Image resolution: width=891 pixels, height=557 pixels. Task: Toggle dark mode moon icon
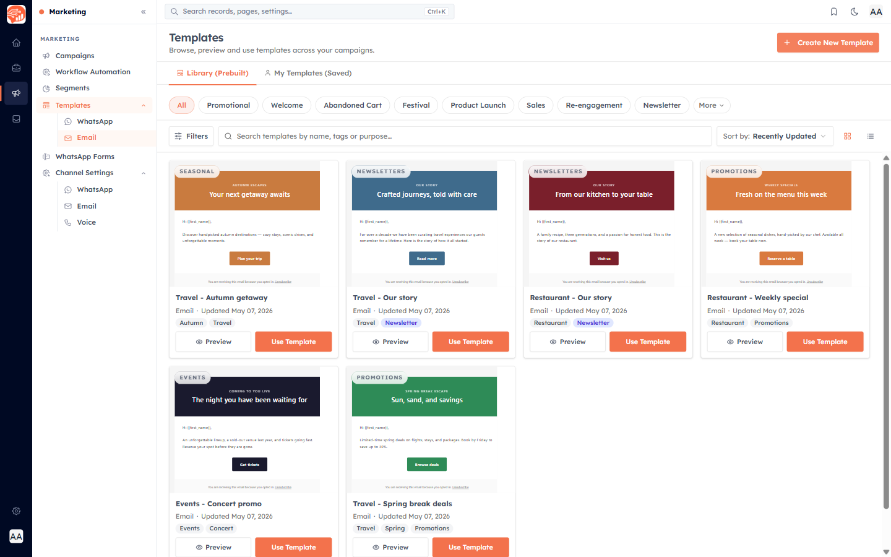tap(854, 12)
